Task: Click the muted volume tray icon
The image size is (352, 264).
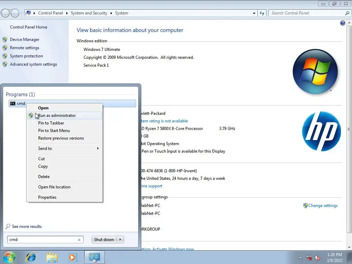Action: click(x=317, y=258)
